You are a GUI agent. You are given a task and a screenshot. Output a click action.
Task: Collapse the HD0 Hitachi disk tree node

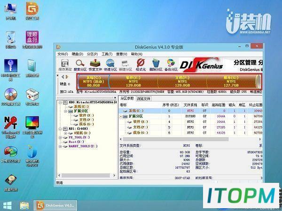(60, 102)
